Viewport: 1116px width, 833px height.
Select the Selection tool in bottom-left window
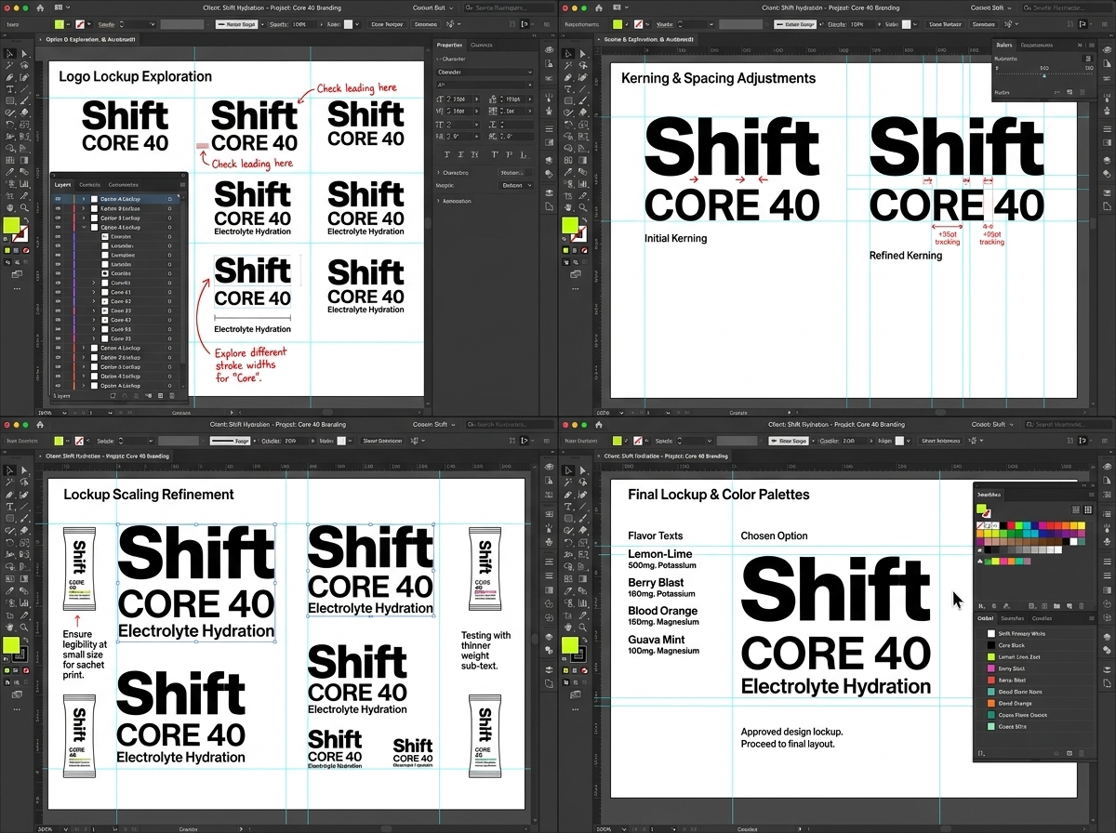(9, 470)
